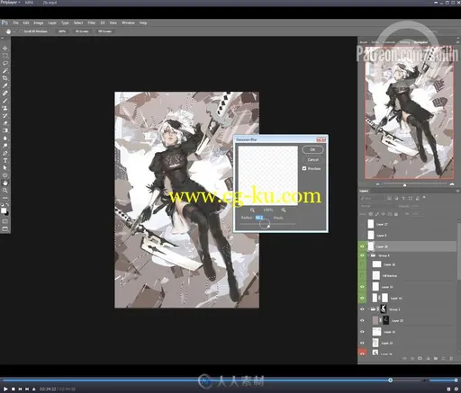Image resolution: width=461 pixels, height=393 pixels.
Task: Select the Move tool
Action: click(x=5, y=49)
